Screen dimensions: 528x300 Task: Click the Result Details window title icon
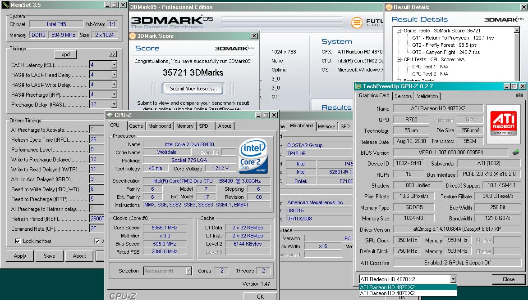click(x=389, y=7)
